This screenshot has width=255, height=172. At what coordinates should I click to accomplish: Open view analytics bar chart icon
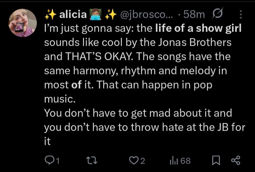point(174,161)
